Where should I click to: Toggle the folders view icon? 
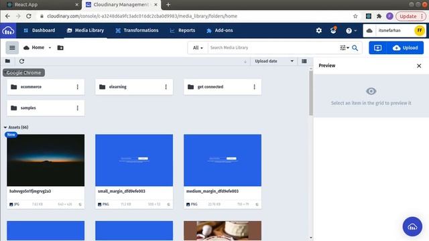7,61
